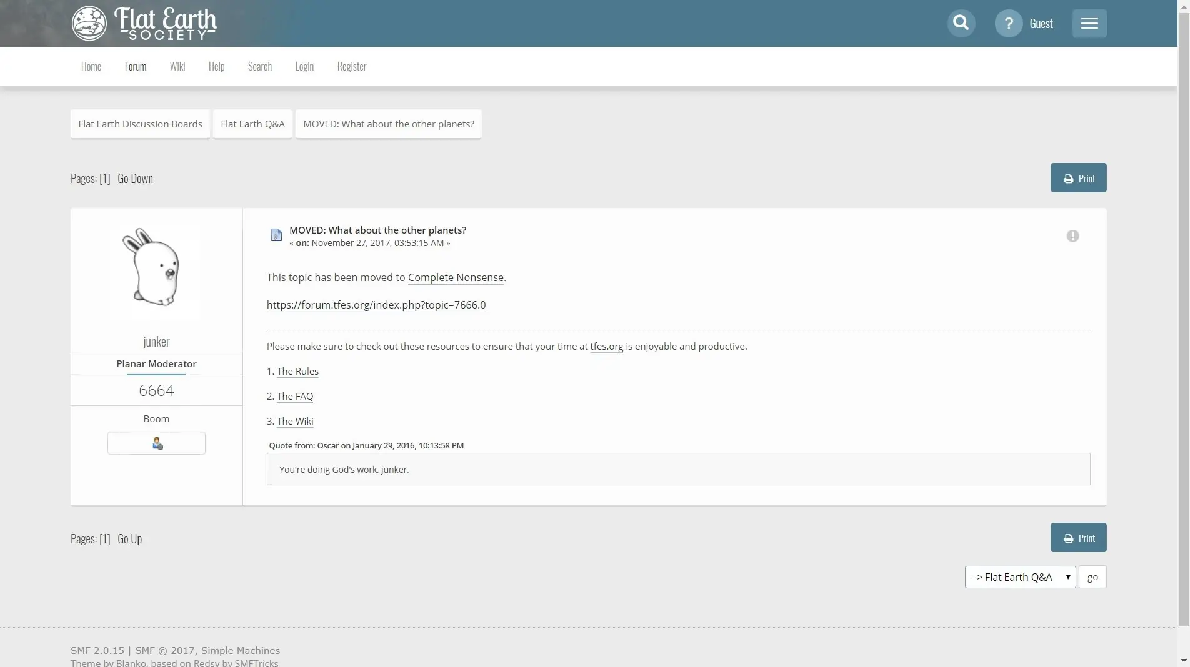Click Quote from Oscar link
The image size is (1190, 667).
pos(366,445)
